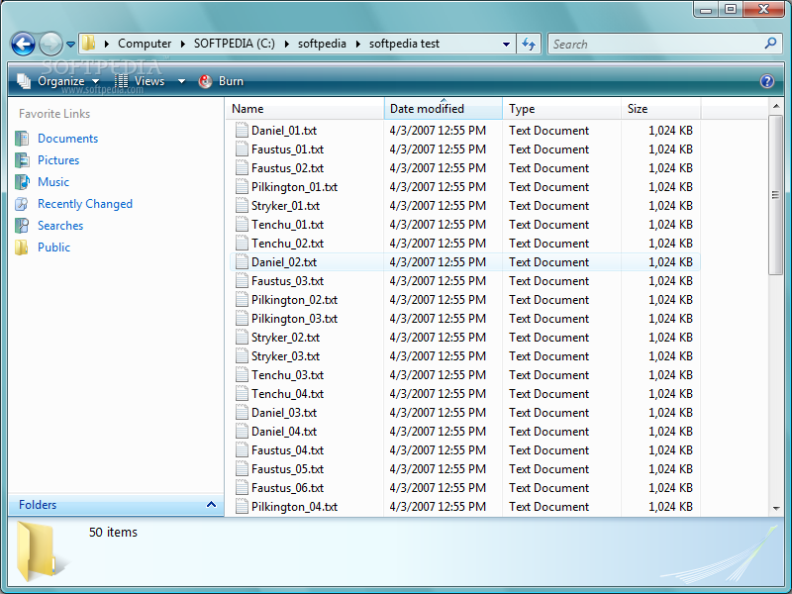This screenshot has width=792, height=594.
Task: Select the Daniel_04.txt file name
Action: [x=284, y=432]
